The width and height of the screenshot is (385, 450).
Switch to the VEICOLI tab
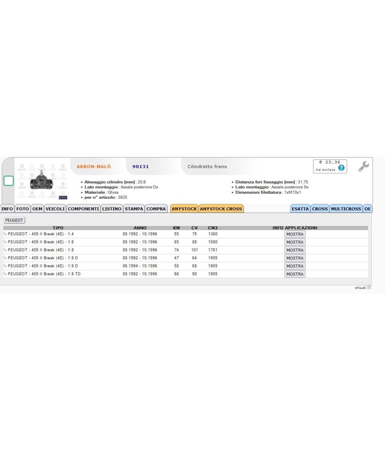[55, 209]
